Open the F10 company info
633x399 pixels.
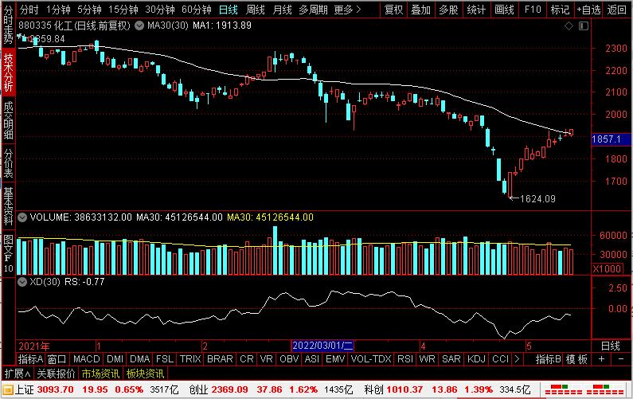point(533,10)
